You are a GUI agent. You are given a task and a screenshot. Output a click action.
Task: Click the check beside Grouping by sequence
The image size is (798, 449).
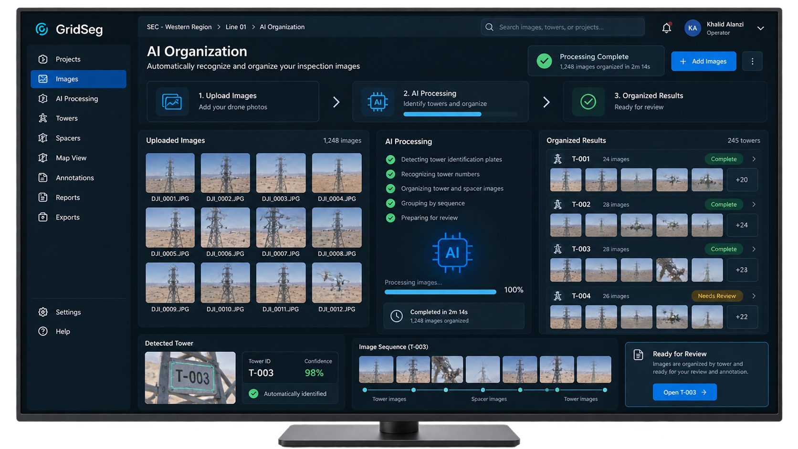390,203
